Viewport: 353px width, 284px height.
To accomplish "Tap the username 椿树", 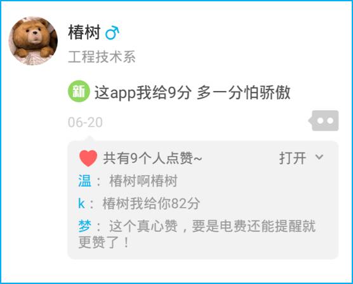I will click(84, 32).
